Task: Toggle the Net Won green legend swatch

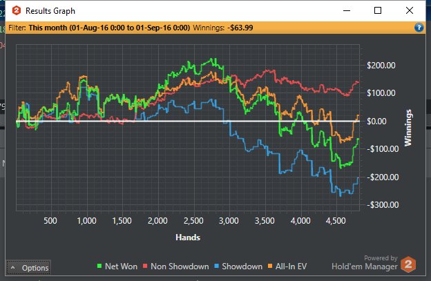Action: coord(99,266)
